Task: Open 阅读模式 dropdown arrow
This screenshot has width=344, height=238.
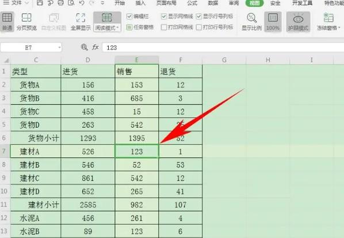Action: click(x=118, y=28)
